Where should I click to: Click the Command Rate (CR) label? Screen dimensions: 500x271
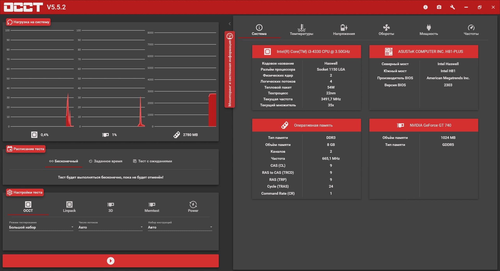(x=278, y=194)
